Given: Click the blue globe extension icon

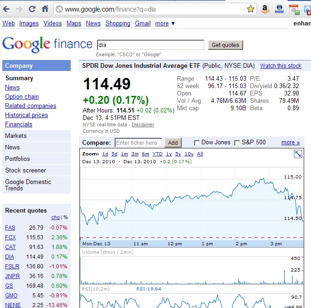Looking at the screenshot, I should (x=279, y=9).
